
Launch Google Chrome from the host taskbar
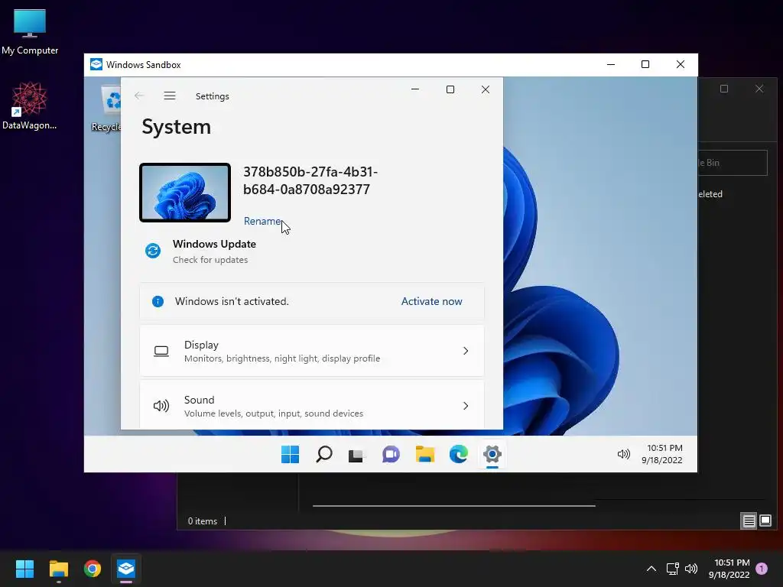[x=93, y=569]
